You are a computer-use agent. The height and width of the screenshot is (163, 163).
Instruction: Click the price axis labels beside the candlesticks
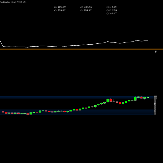[155, 105]
